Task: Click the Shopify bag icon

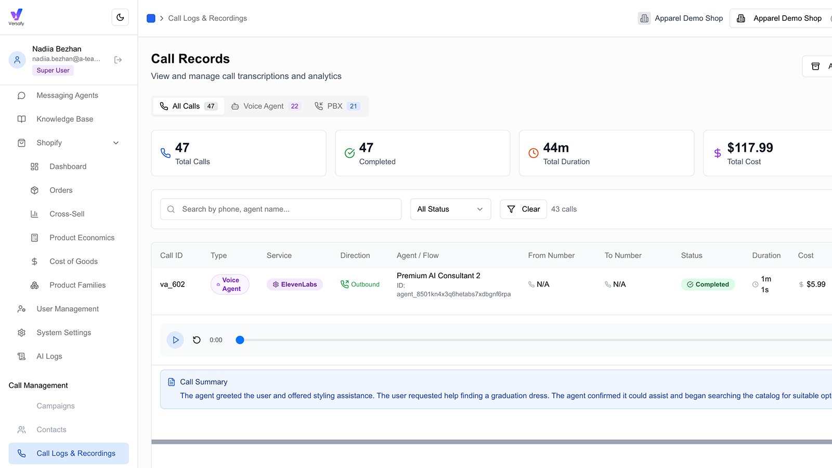Action: [x=21, y=143]
